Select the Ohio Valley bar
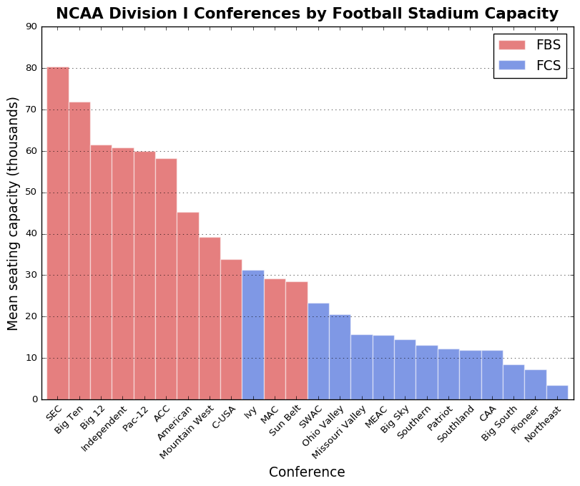Image resolution: width=580 pixels, height=486 pixels. pos(340,356)
